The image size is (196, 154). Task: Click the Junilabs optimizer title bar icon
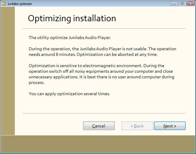click(x=4, y=4)
